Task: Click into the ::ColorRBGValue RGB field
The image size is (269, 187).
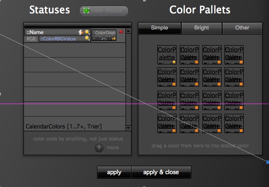Action: click(65, 39)
